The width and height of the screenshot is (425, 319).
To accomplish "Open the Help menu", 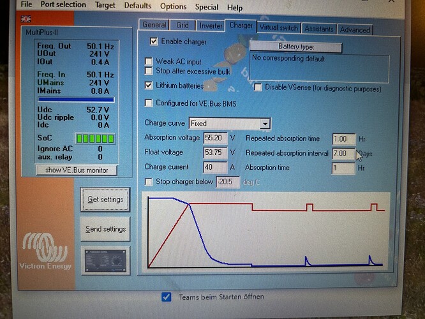I will click(235, 8).
